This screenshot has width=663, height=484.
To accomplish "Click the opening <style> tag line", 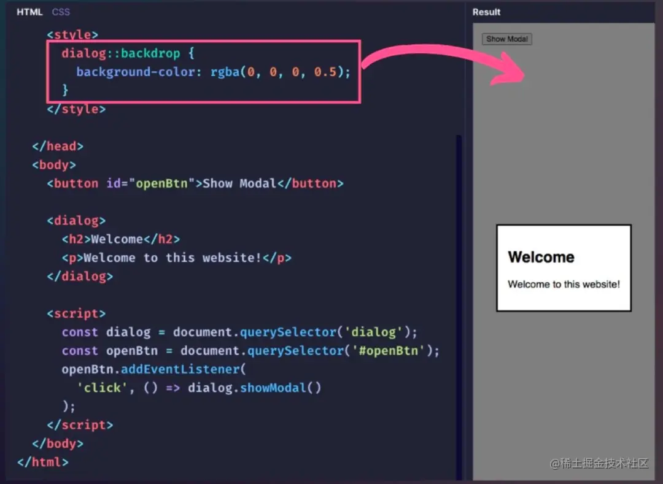I will pos(72,34).
